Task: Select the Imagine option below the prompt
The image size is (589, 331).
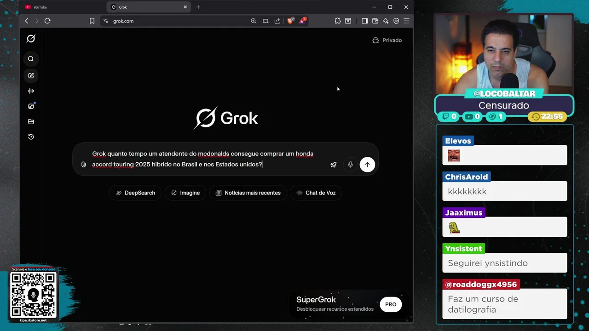Action: 185,193
